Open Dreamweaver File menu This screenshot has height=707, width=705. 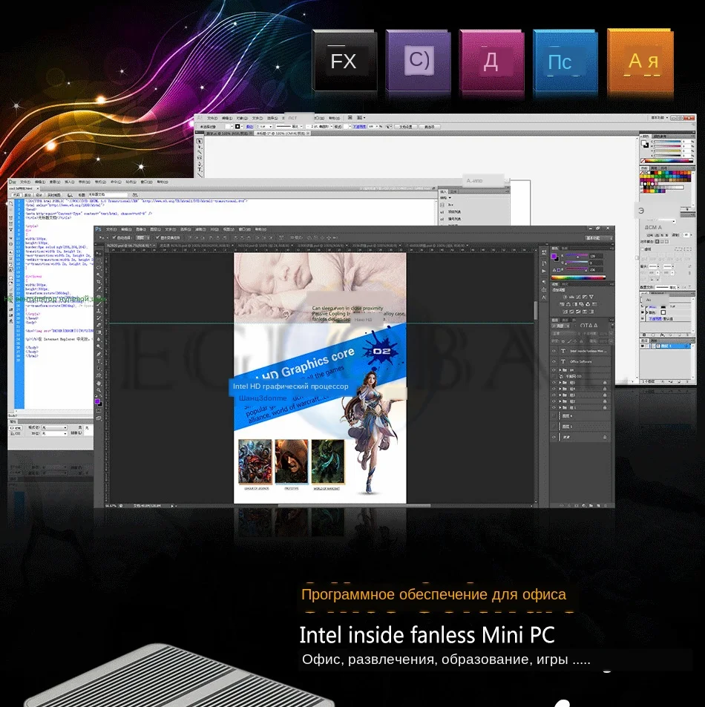[25, 182]
